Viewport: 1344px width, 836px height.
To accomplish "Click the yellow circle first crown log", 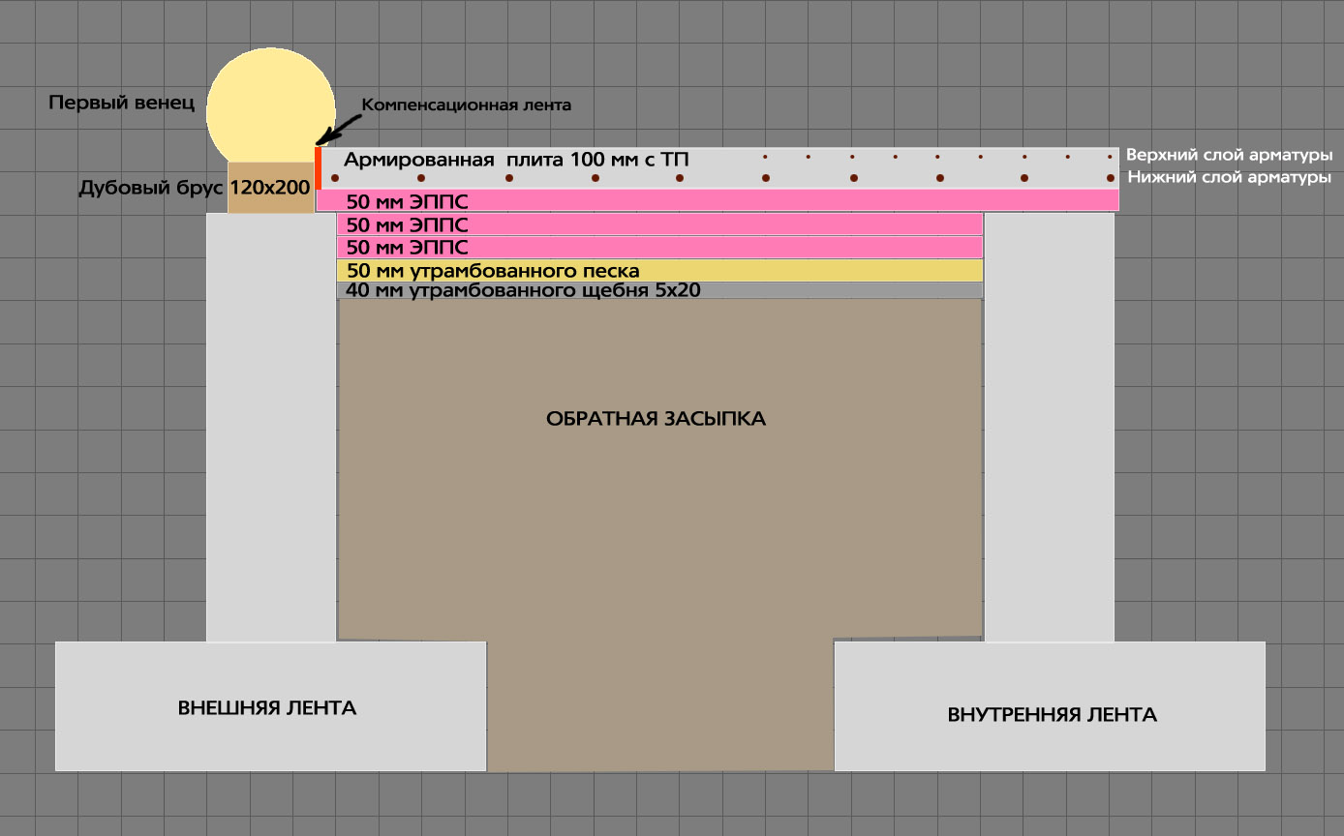I will click(271, 108).
